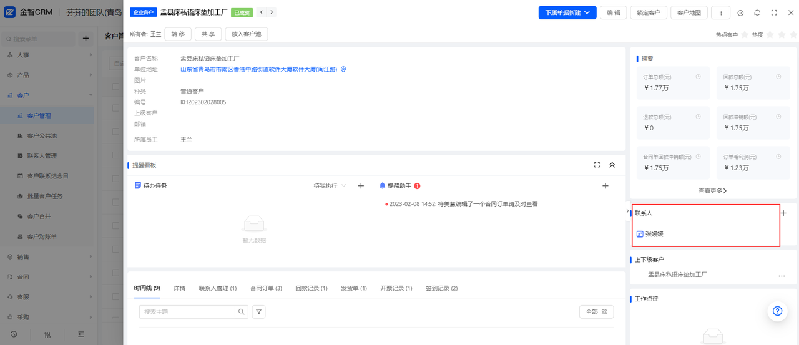
Task: Open the 下属单据新建 dropdown
Action: (567, 12)
